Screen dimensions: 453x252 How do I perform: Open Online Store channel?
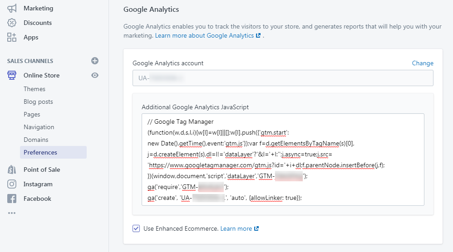pos(42,75)
